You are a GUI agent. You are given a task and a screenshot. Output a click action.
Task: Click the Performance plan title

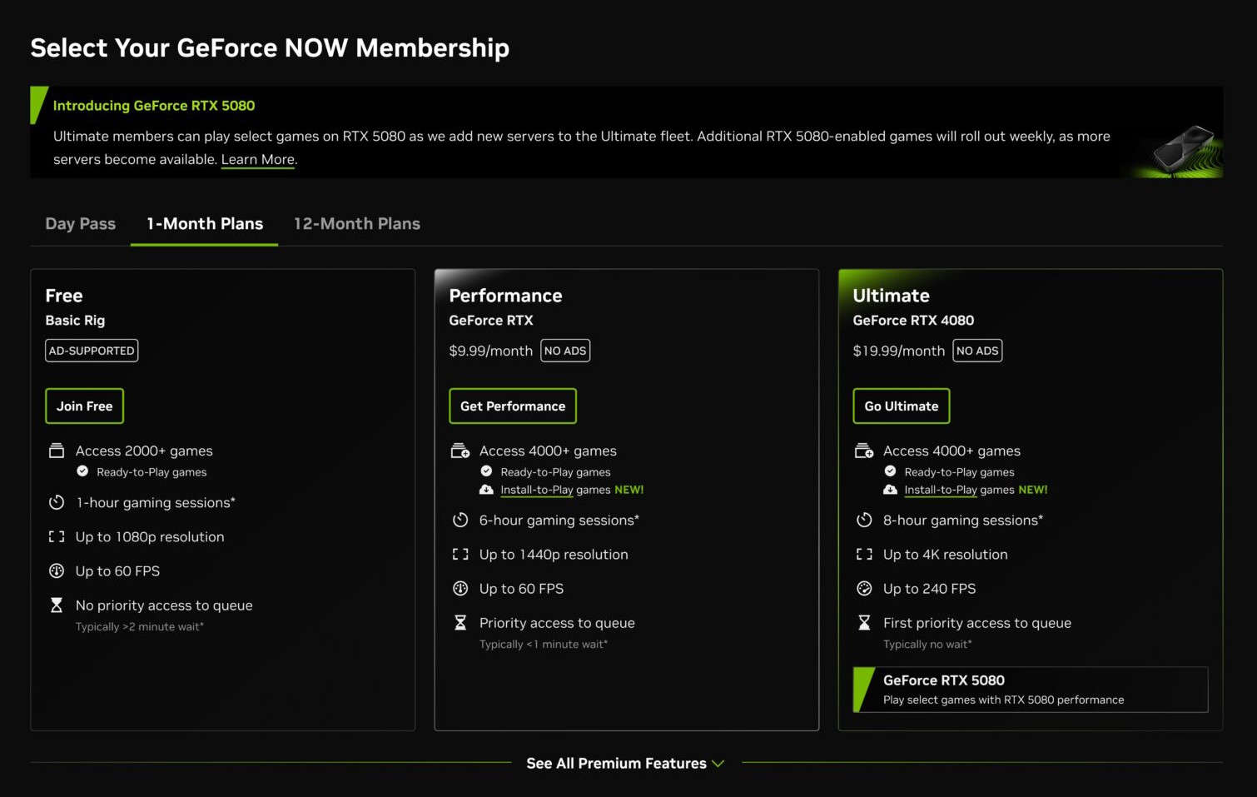505,296
